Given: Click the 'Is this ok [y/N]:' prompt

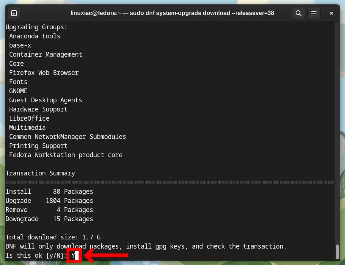Looking at the screenshot, I should 36,255.
